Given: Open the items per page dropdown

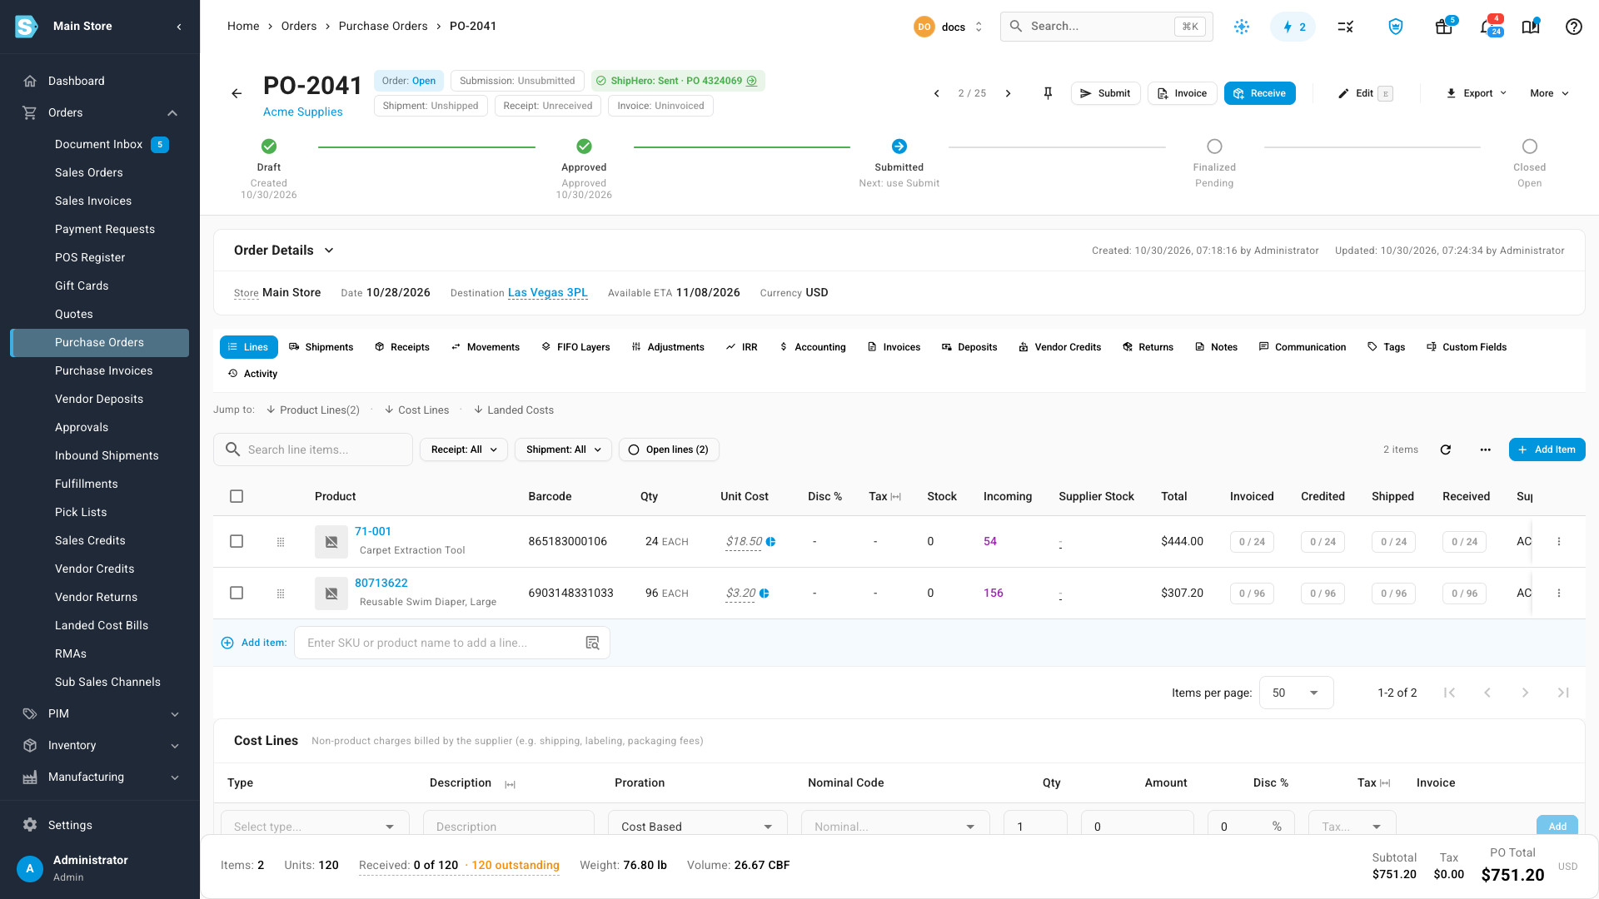Looking at the screenshot, I should (1296, 693).
